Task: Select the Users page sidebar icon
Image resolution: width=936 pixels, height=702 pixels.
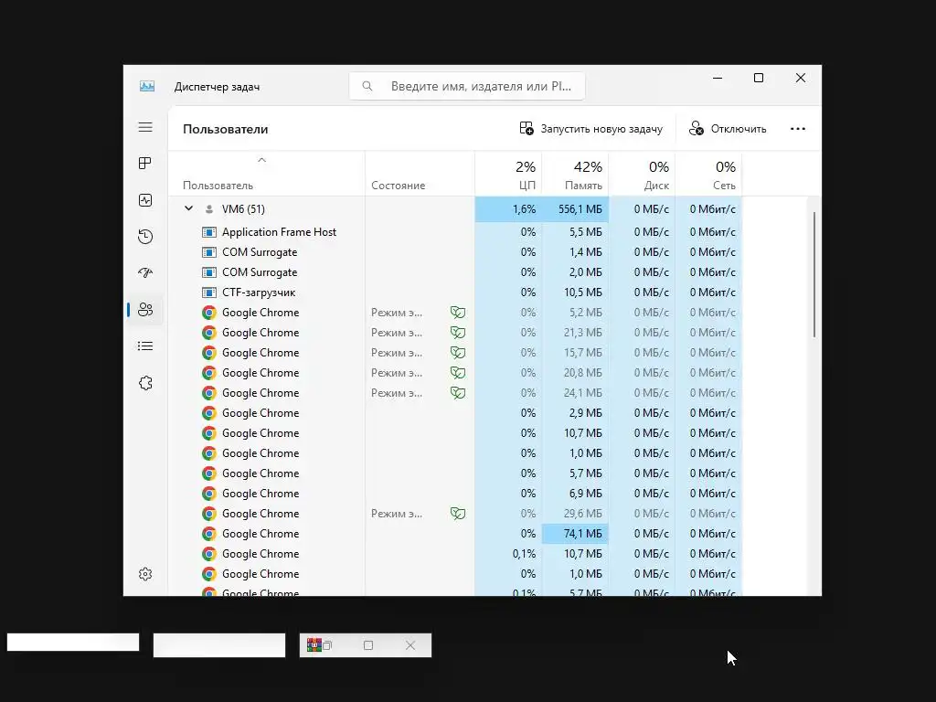Action: (x=145, y=309)
